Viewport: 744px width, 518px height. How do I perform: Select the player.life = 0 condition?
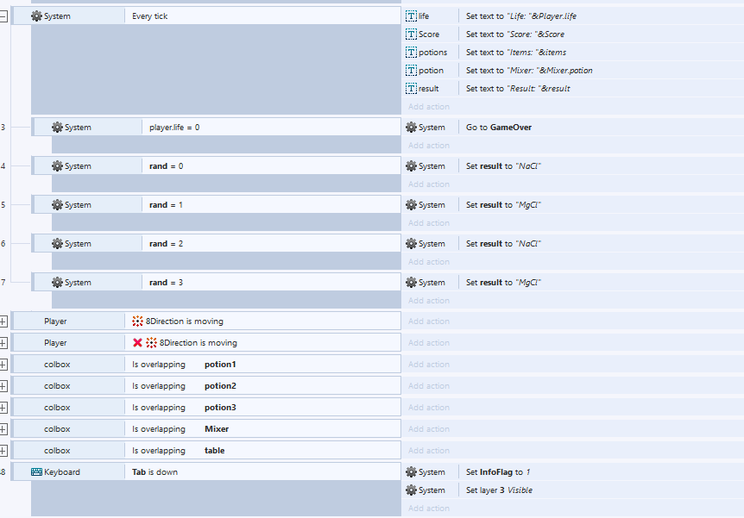(271, 127)
